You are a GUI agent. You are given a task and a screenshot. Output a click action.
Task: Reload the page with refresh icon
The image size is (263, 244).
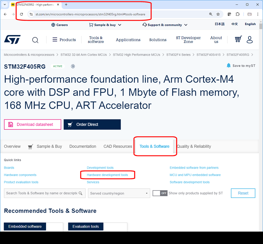(x=22, y=14)
